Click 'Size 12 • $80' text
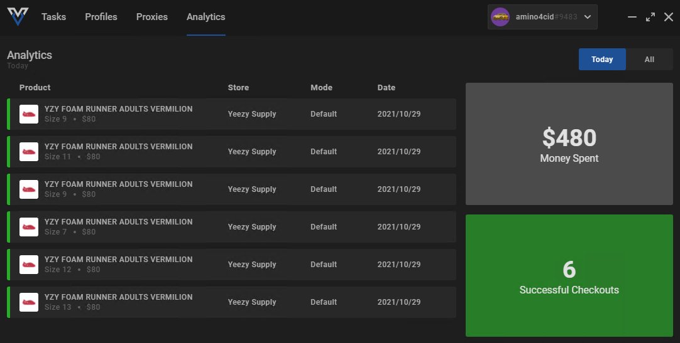 72,270
